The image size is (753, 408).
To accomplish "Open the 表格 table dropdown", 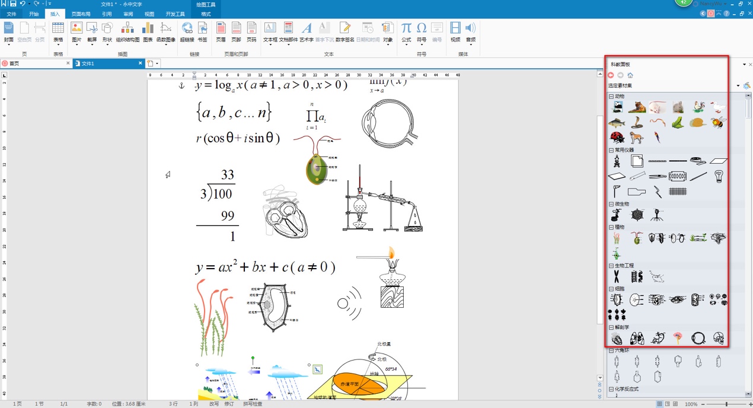I will (58, 40).
